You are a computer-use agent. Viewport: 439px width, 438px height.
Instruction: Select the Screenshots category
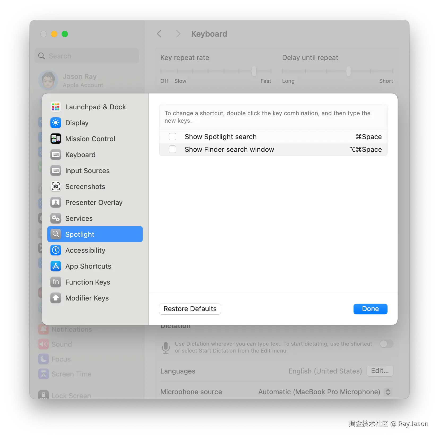coord(95,186)
